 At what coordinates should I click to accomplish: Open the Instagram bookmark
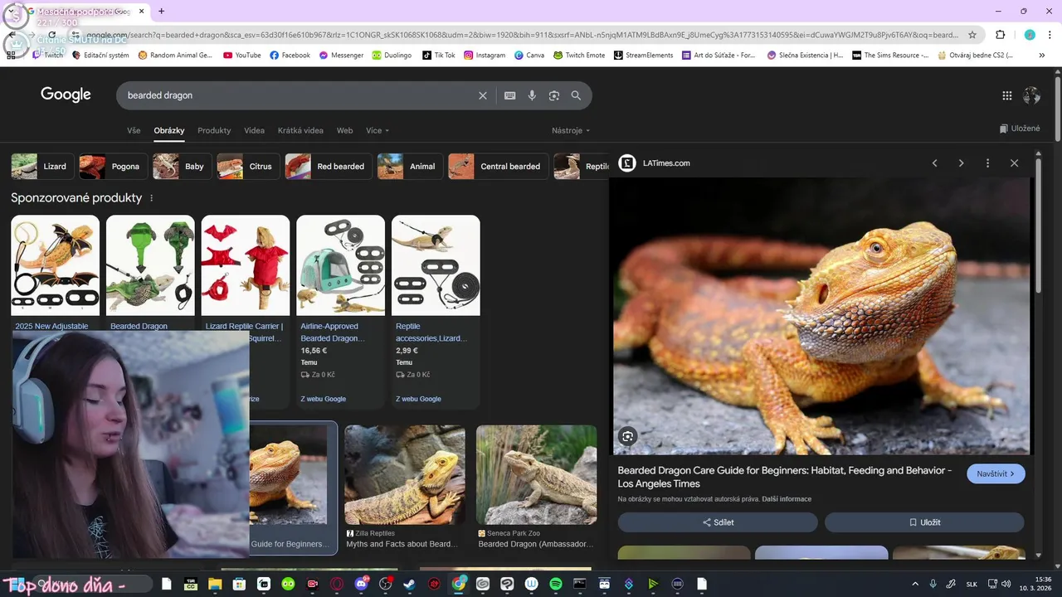(485, 56)
